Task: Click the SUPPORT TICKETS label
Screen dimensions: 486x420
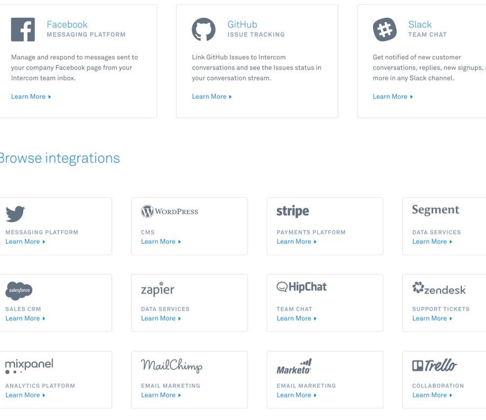Action: point(441,309)
